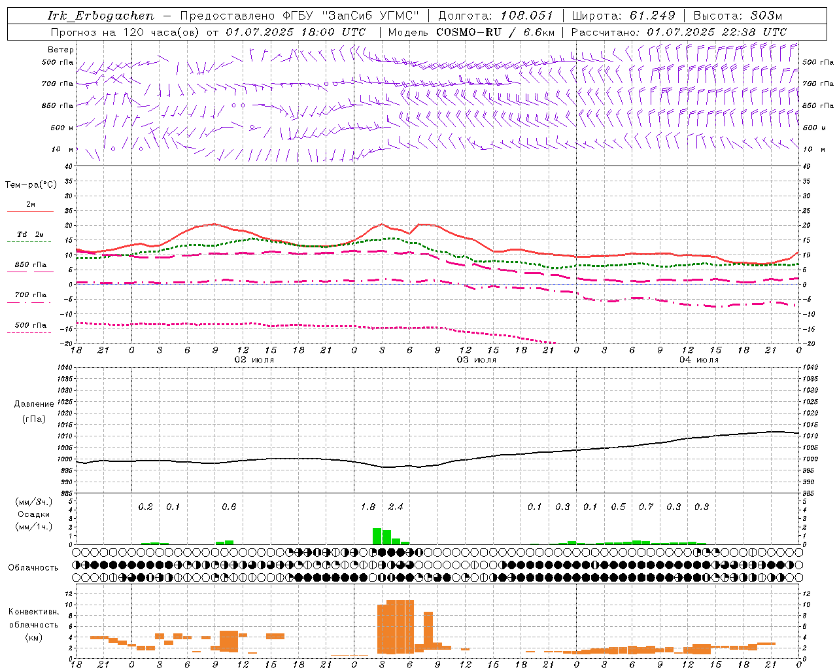Image resolution: width=837 pixels, height=670 pixels.
Task: Click the Конвективн. convective cloud label
Action: tap(33, 612)
